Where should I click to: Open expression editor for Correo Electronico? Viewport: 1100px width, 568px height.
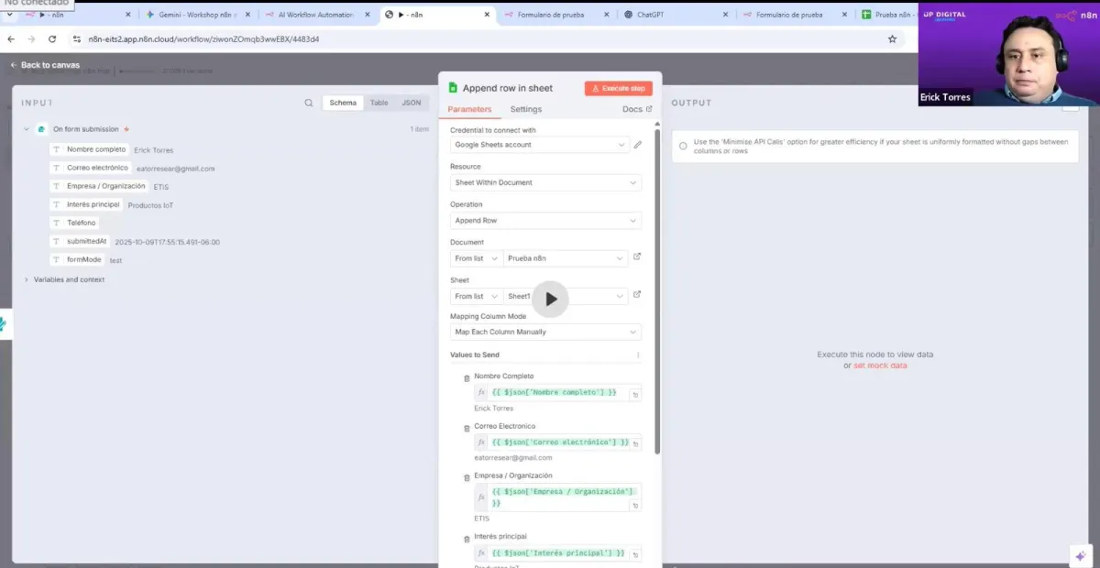pos(635,444)
